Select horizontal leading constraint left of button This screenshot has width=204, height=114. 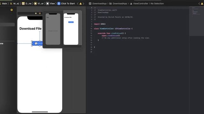25,43
